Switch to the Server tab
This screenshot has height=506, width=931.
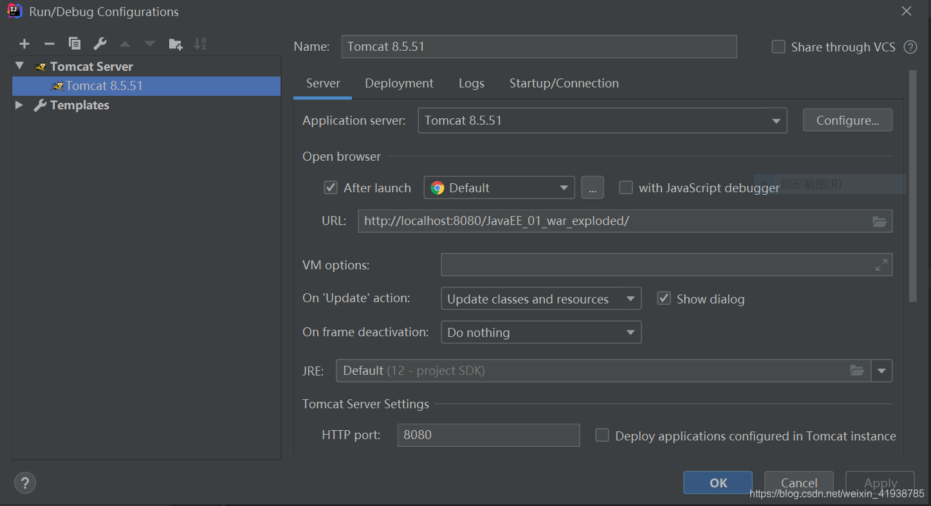pyautogui.click(x=323, y=84)
